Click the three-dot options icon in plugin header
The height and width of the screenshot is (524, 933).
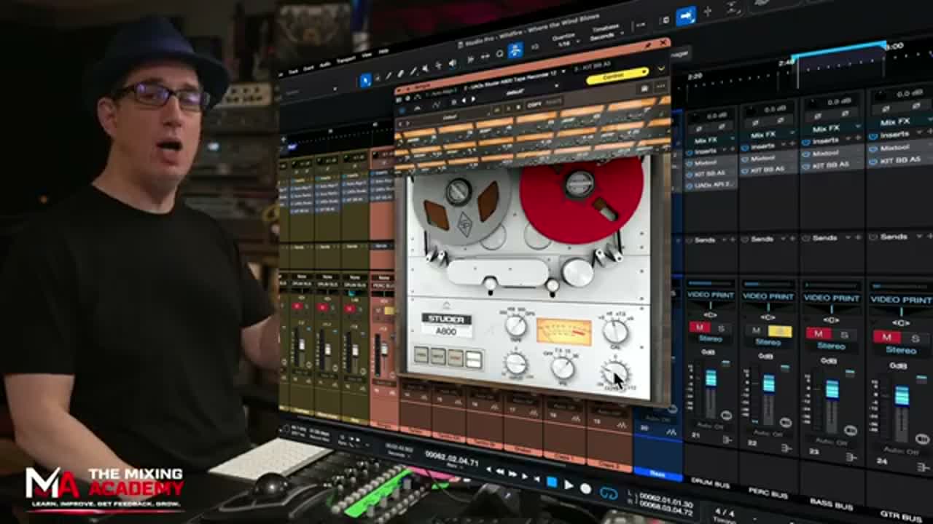point(661,87)
